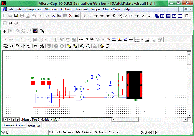Select the U9 AND gate in schematic
194x136 pixels.
96,87
